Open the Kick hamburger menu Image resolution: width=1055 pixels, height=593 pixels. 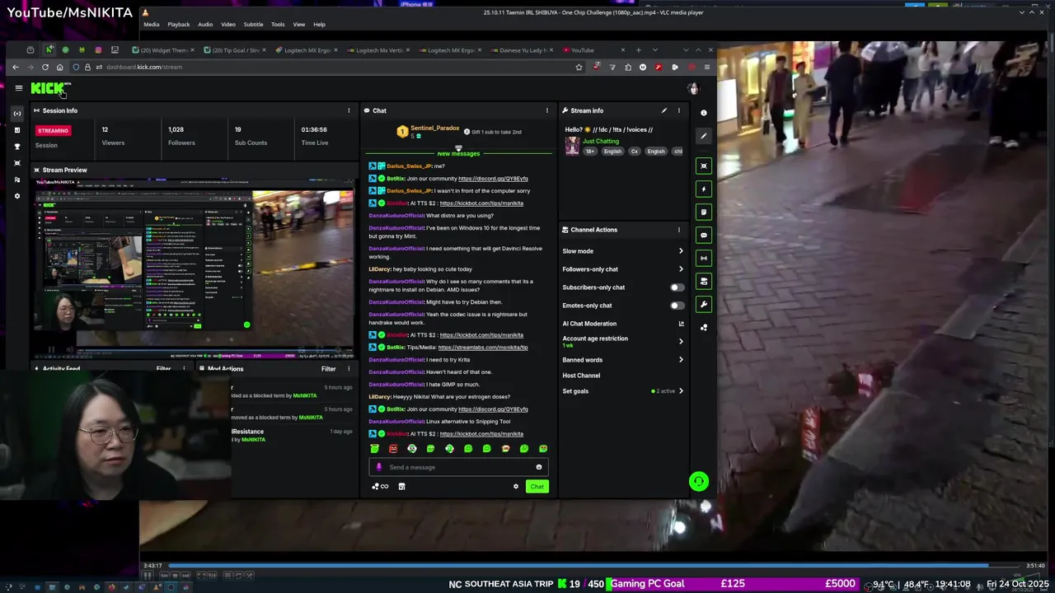coord(18,88)
